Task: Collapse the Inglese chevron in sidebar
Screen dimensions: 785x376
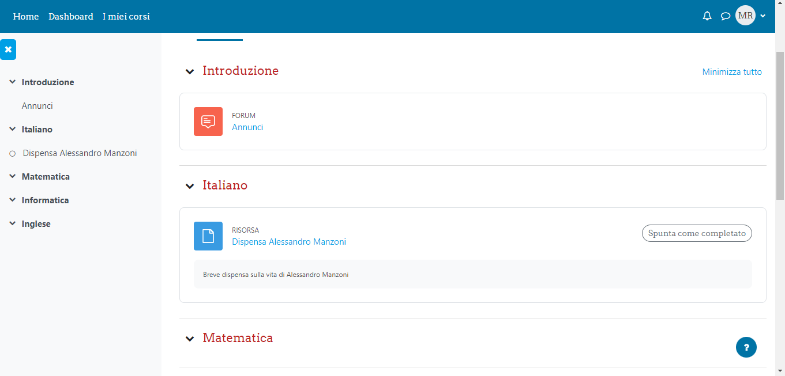Action: click(12, 224)
